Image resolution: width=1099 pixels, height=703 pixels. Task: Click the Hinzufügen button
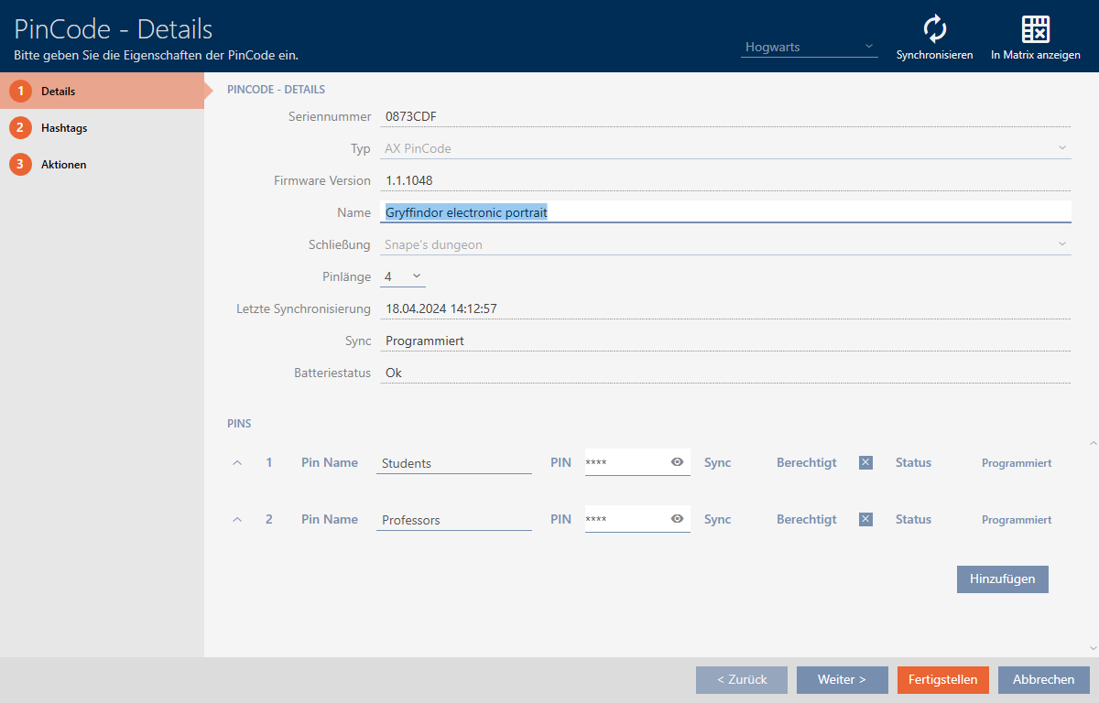pos(1002,579)
